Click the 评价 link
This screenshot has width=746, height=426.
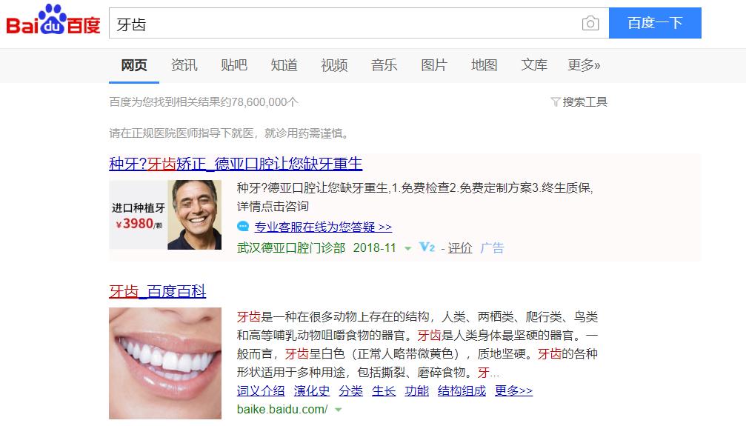tap(459, 247)
